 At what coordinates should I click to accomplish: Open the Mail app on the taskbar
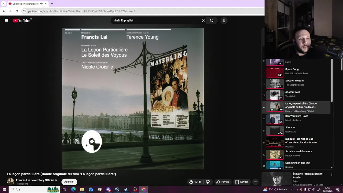click(91, 190)
